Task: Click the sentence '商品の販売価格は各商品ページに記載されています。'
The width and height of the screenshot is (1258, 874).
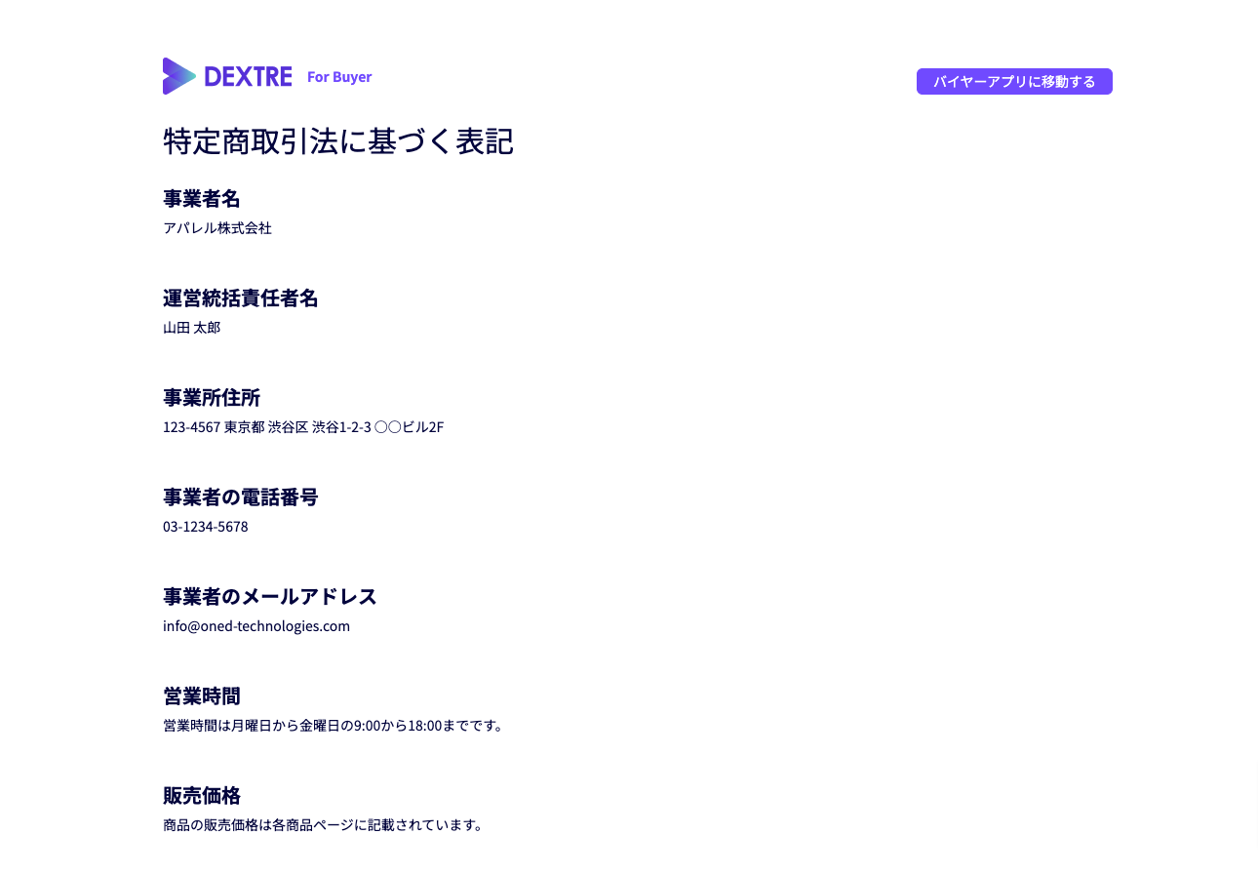Action: point(323,825)
